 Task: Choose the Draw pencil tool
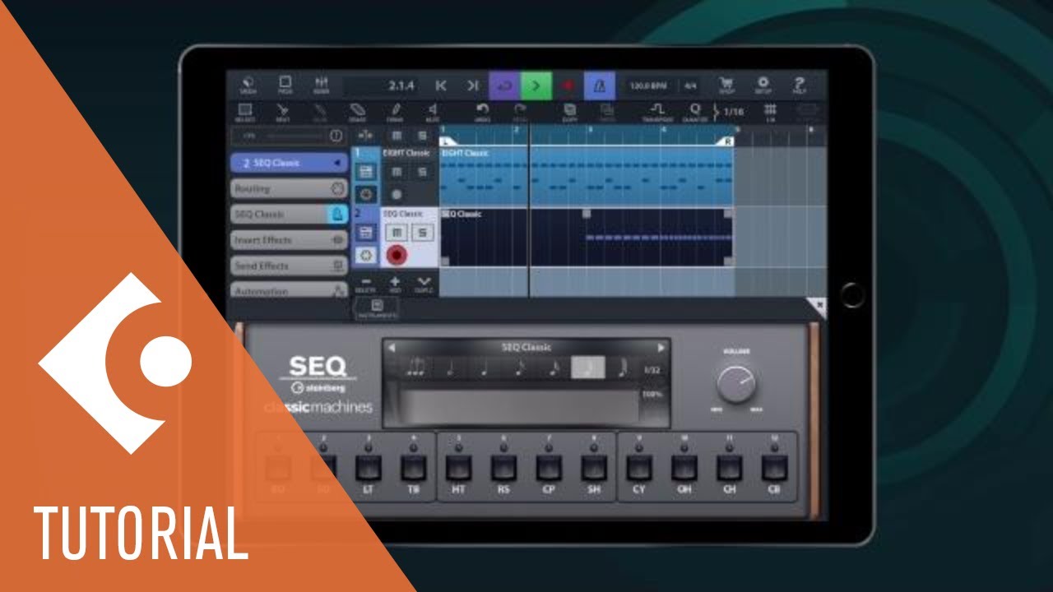click(x=395, y=112)
